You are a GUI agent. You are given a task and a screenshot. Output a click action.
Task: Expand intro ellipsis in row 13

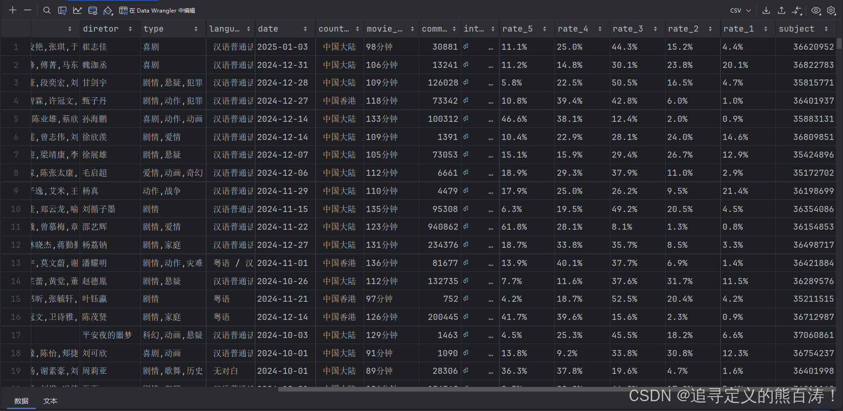[x=491, y=265]
